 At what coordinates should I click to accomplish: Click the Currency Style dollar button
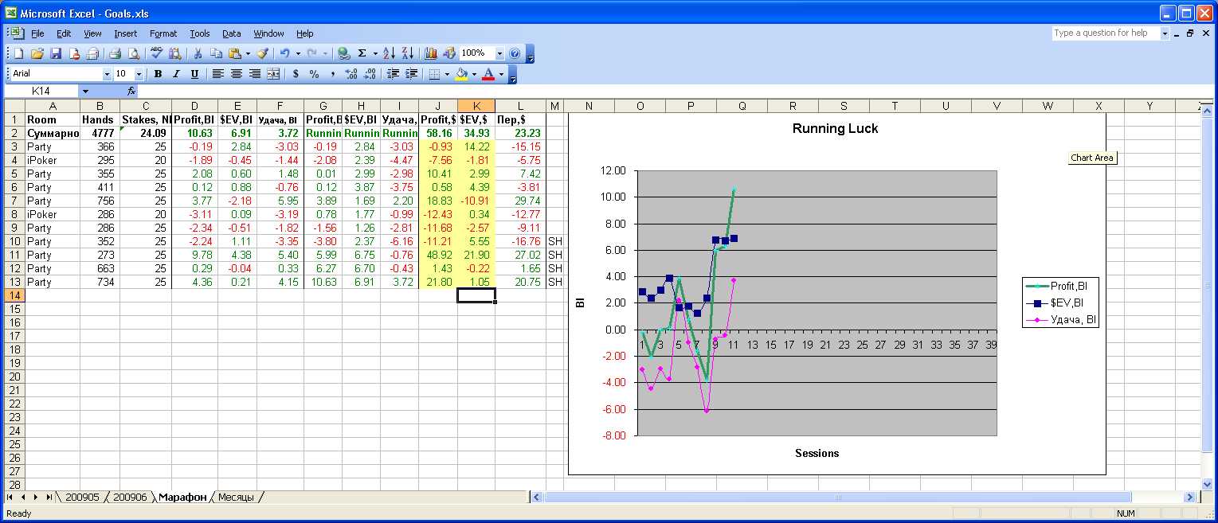(x=296, y=74)
